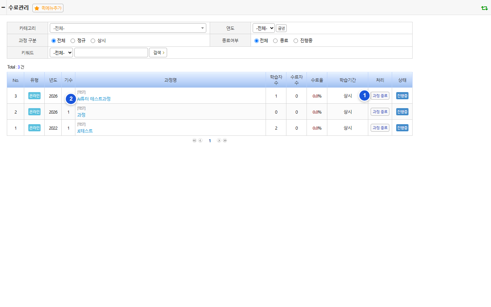Click 진행중 status badge for AI튜터 테스트과정
This screenshot has height=307, width=491.
(402, 96)
